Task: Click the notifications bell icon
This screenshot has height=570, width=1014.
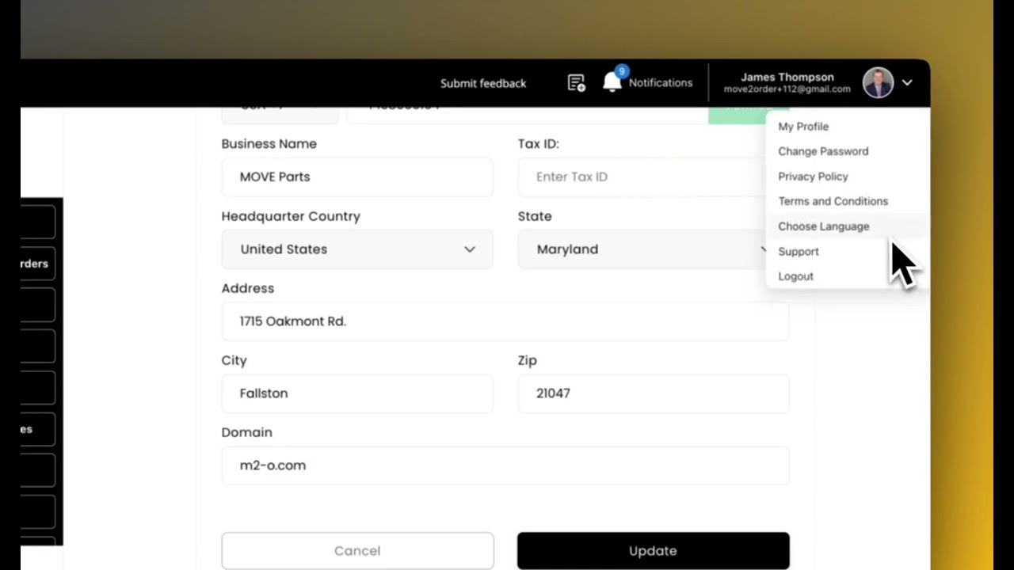Action: [612, 82]
